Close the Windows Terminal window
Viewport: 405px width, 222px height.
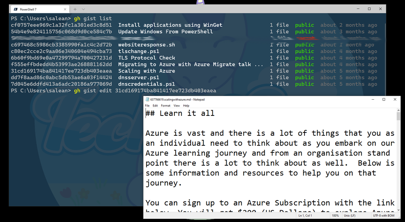pos(380,9)
